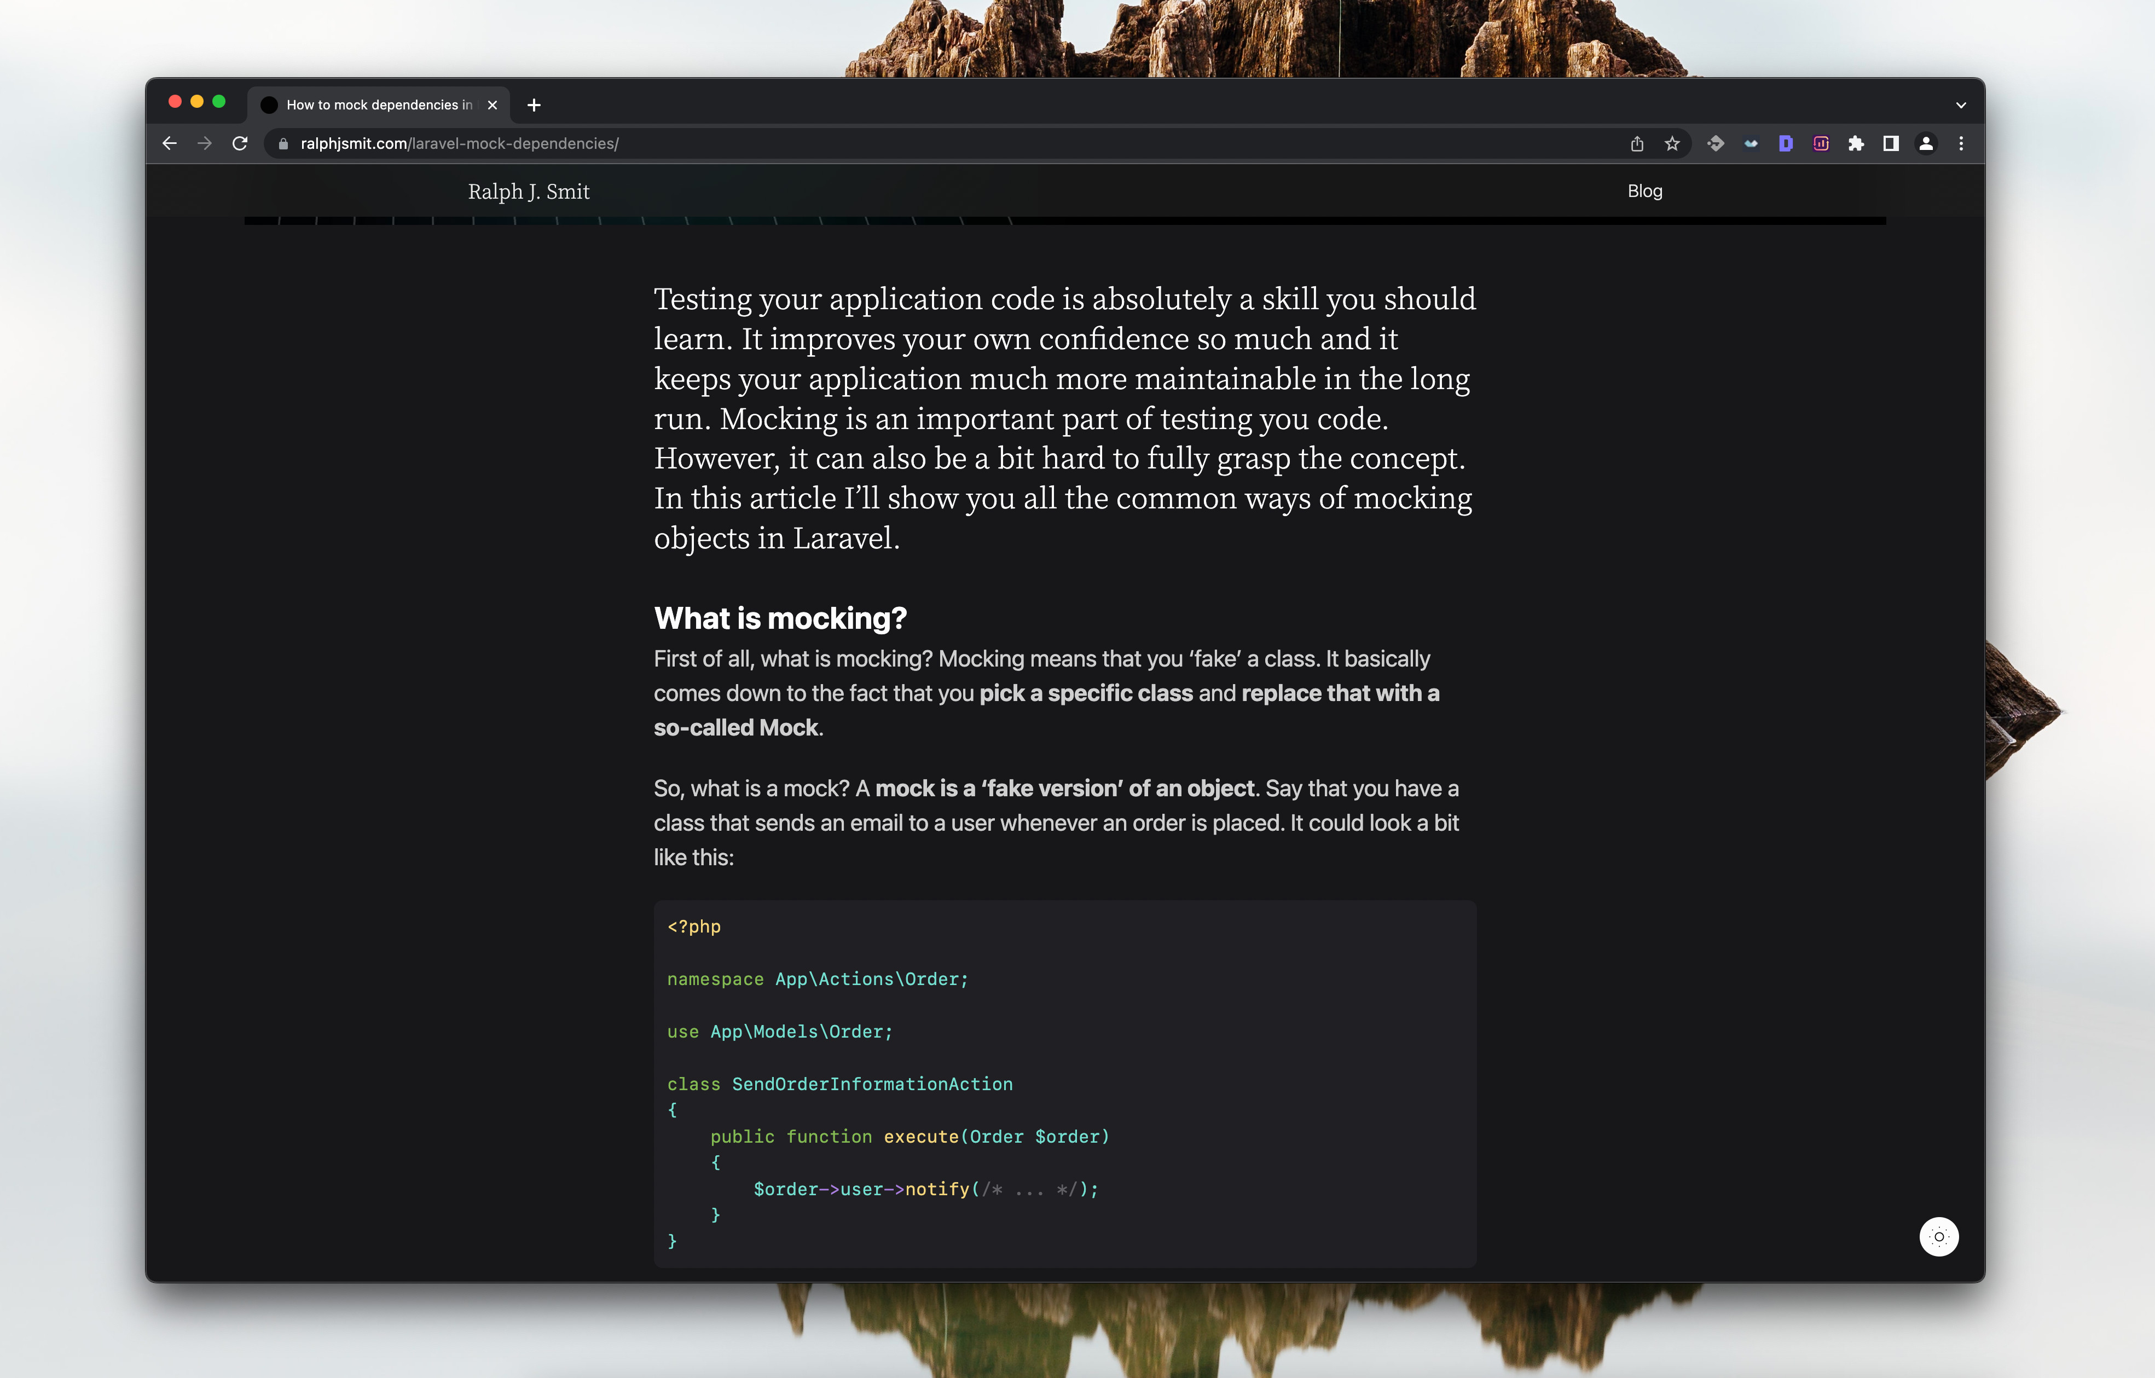Click the share page icon in address bar
This screenshot has width=2155, height=1378.
coord(1637,144)
